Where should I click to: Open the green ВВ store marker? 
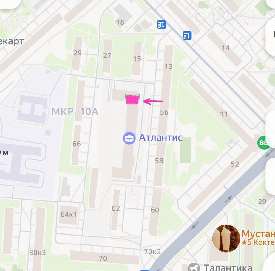[x=264, y=143]
